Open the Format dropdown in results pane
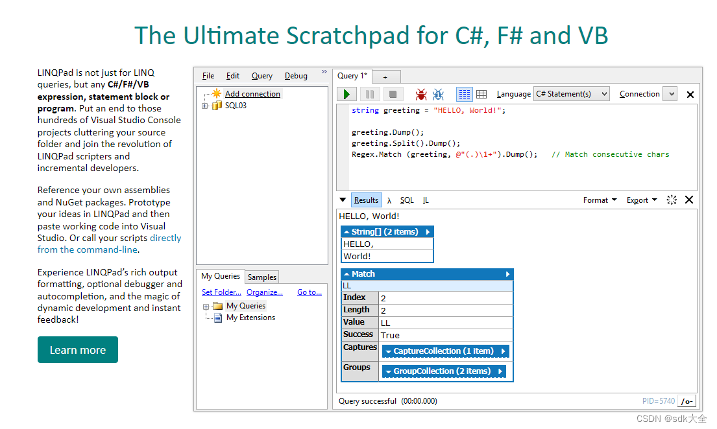The width and height of the screenshot is (717, 429). [598, 200]
